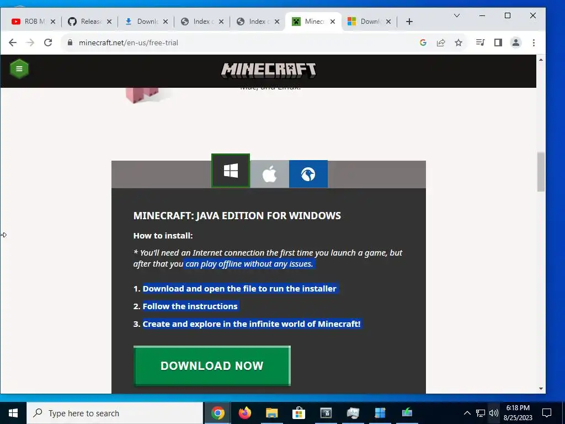565x424 pixels.
Task: Bookmark this page with the star
Action: [x=459, y=43]
